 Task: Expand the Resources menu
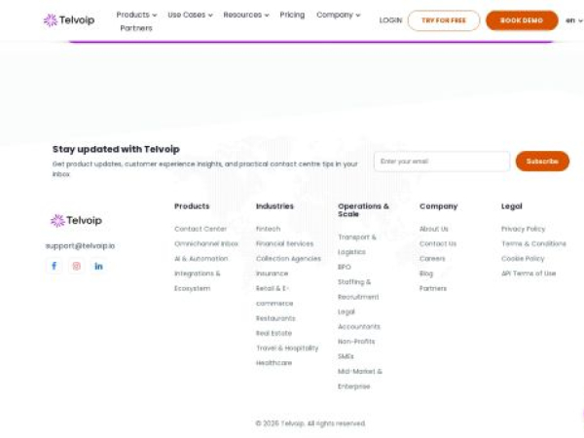click(246, 15)
